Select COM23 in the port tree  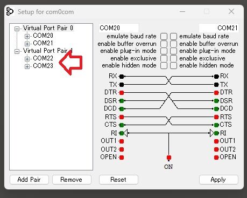tap(43, 66)
